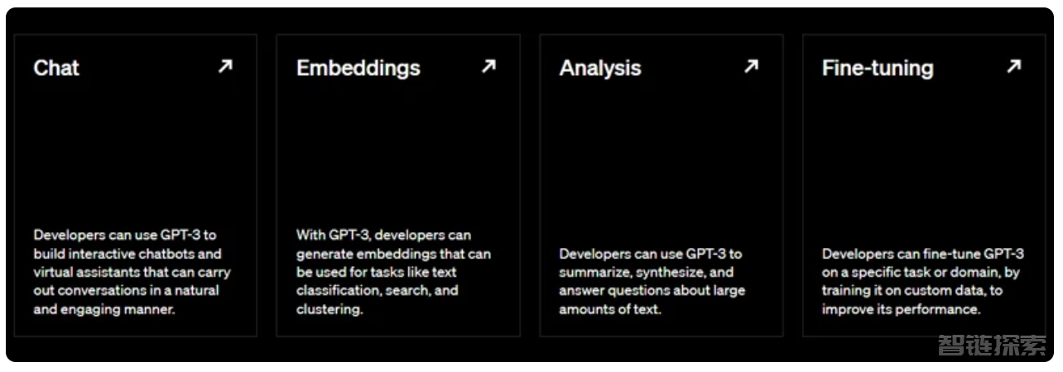1063x372 pixels.
Task: Click the Analysis description about summarizing text
Action: tap(652, 282)
